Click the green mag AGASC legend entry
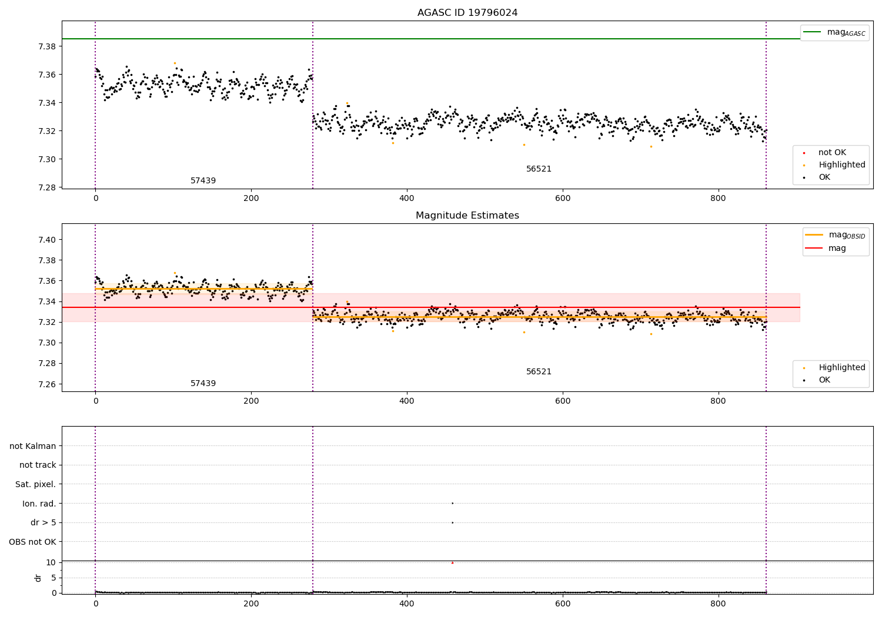Image resolution: width=882 pixels, height=617 pixels. click(834, 32)
